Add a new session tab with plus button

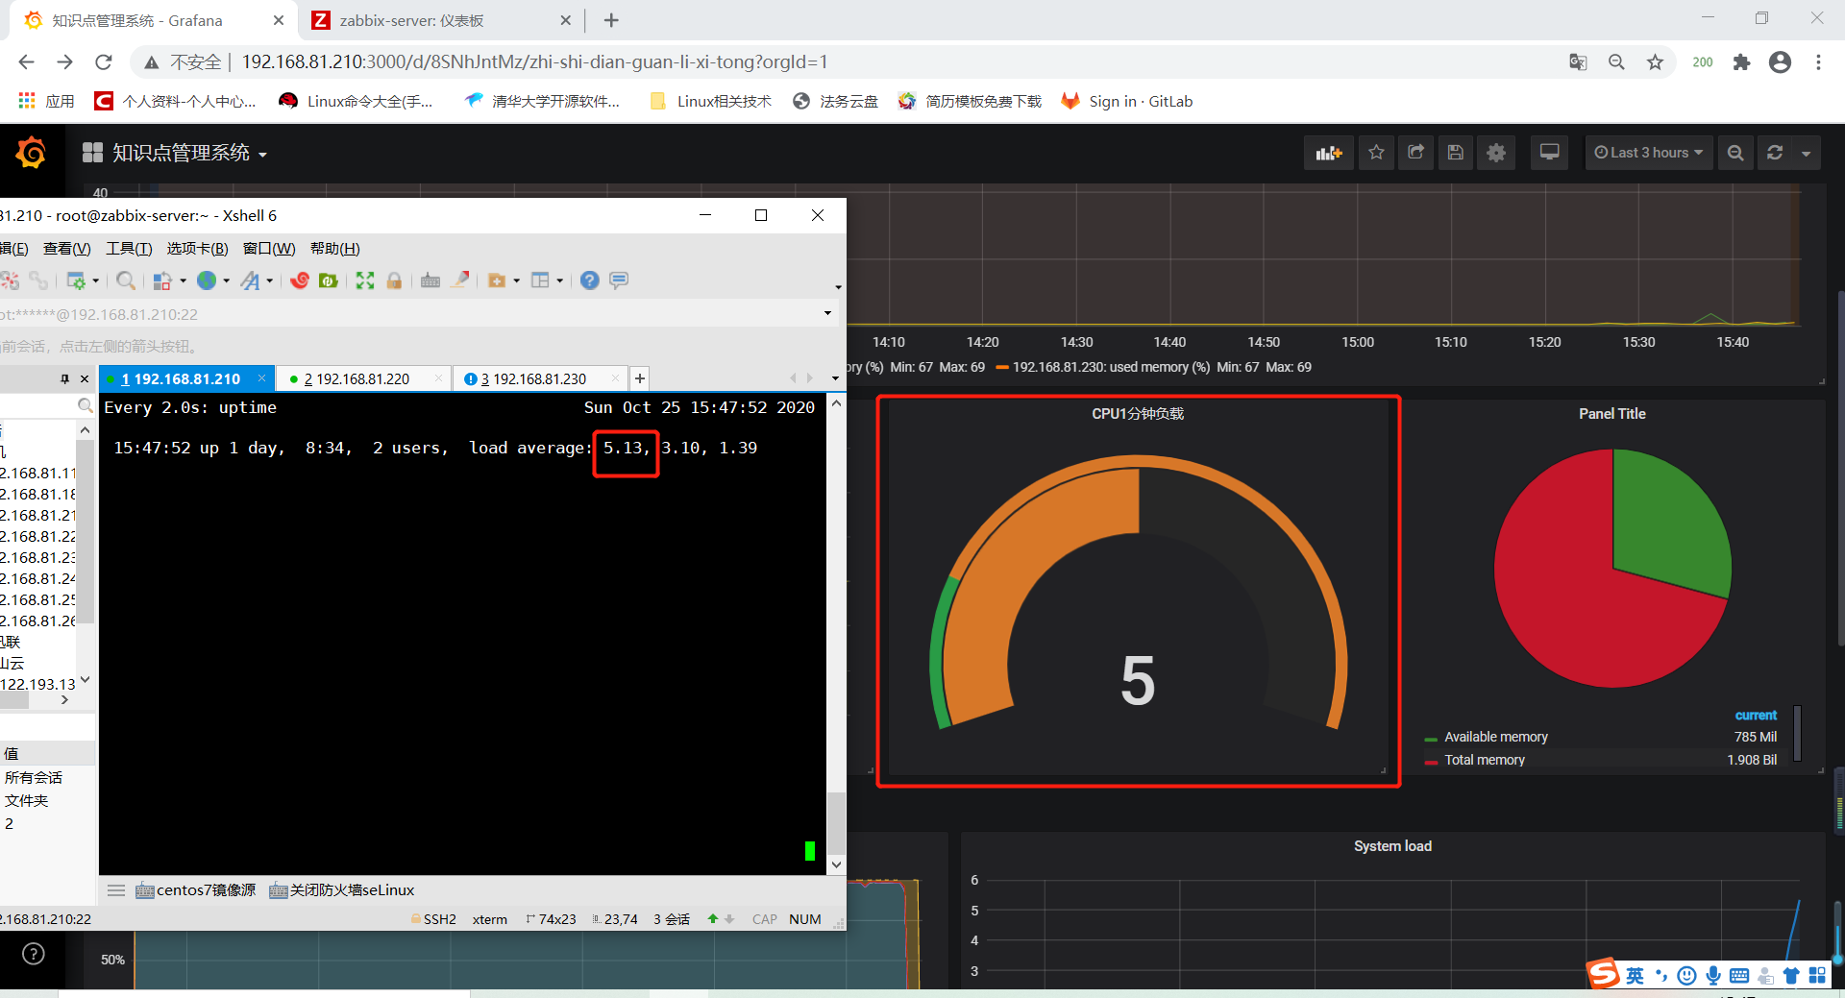[x=639, y=378]
